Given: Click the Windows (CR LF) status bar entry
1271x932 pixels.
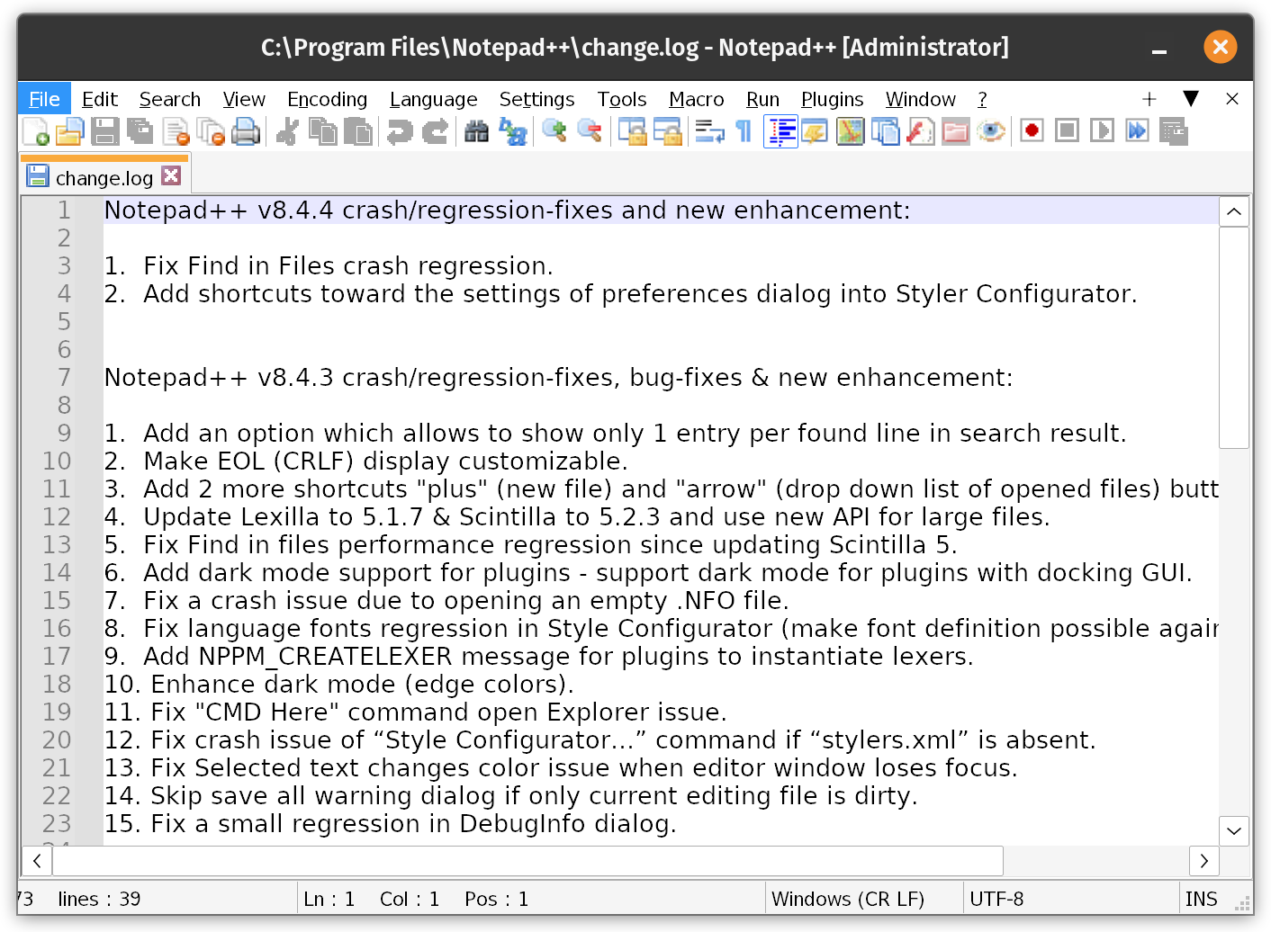Looking at the screenshot, I should coord(848,899).
